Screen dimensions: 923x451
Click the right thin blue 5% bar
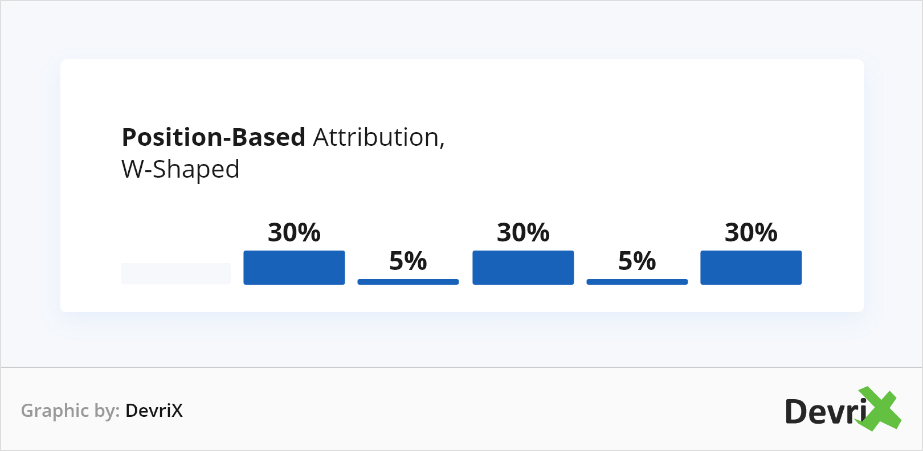click(x=637, y=281)
